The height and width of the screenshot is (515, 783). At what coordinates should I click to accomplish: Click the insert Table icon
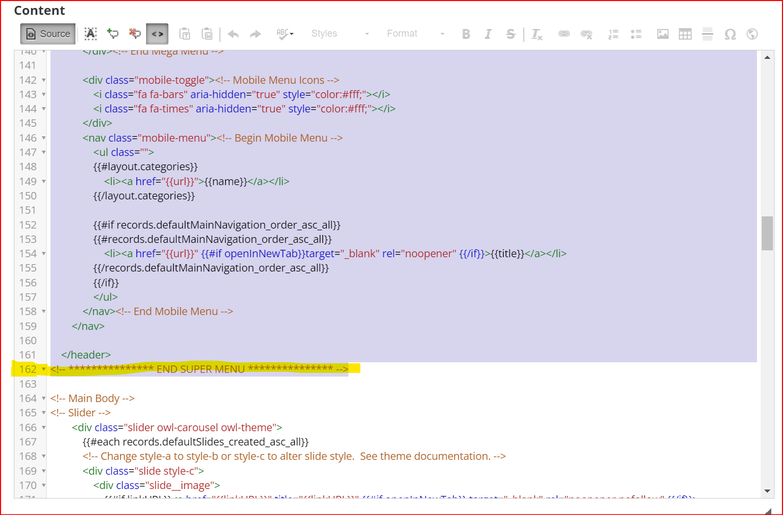click(685, 34)
